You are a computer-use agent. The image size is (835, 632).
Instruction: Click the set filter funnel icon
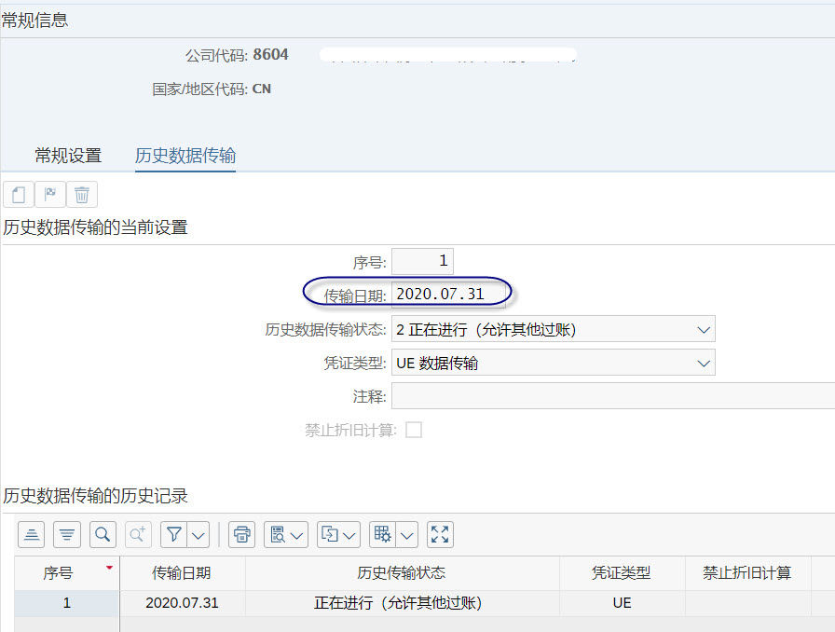point(173,534)
